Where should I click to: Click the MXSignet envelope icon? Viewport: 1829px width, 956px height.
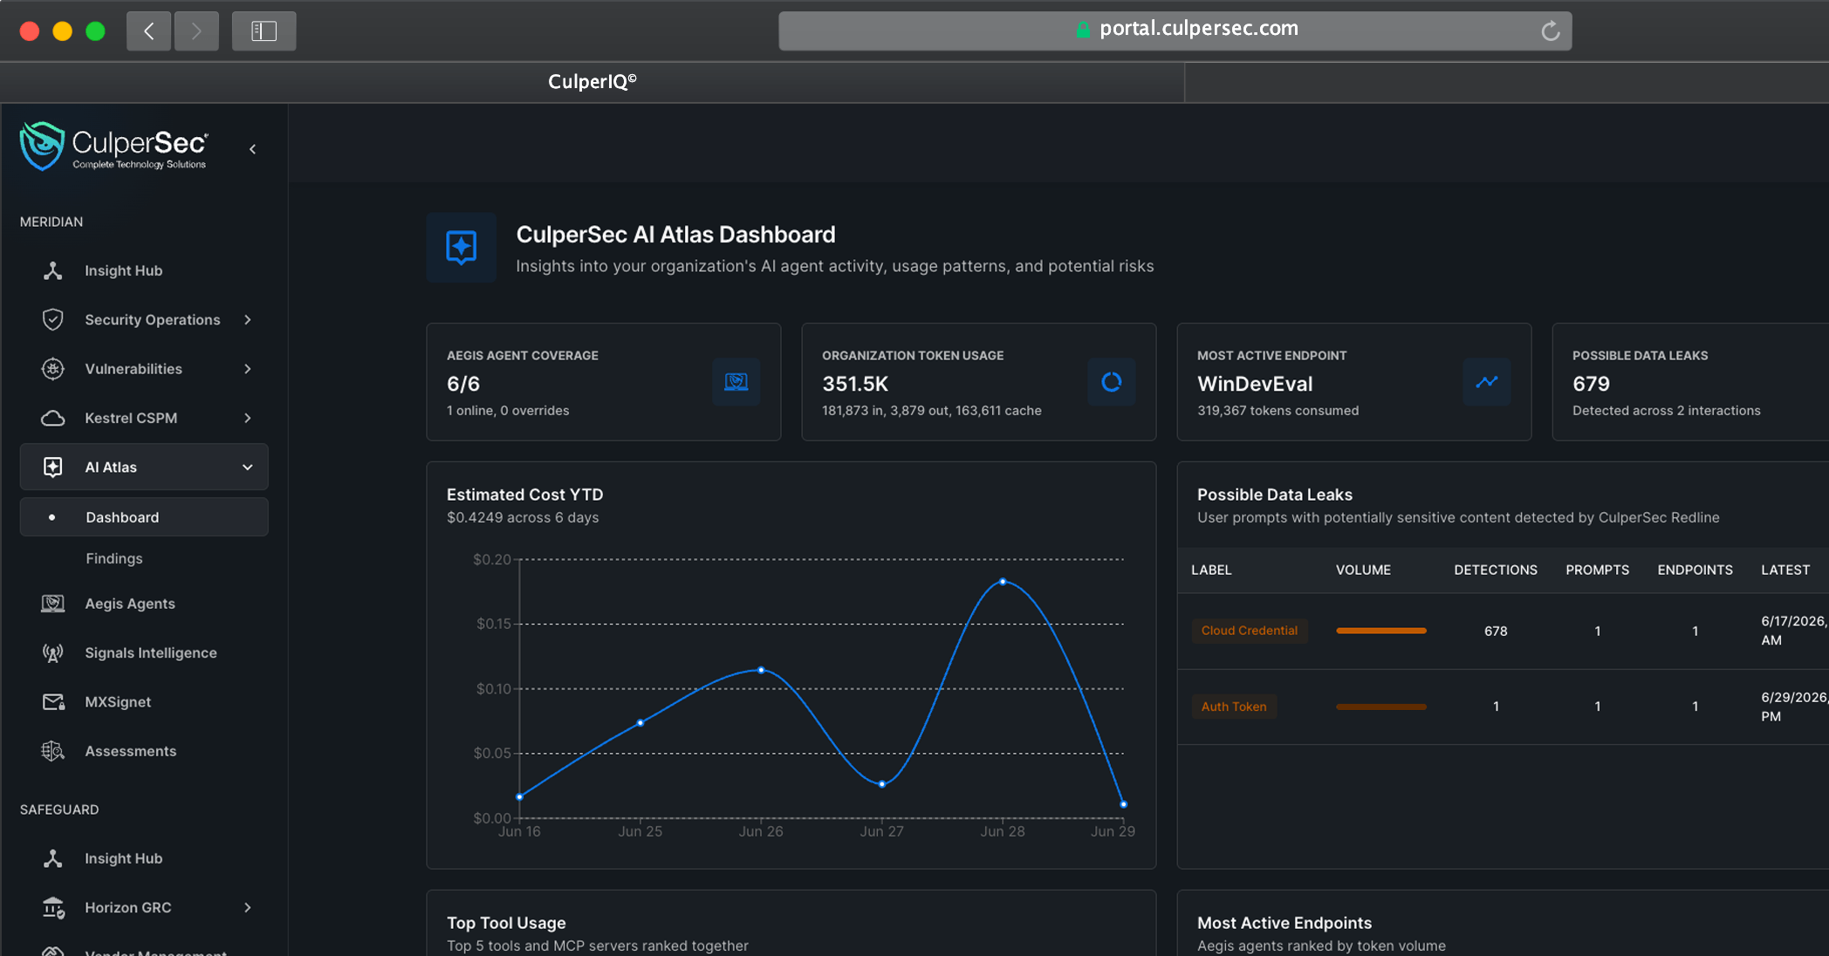(53, 702)
